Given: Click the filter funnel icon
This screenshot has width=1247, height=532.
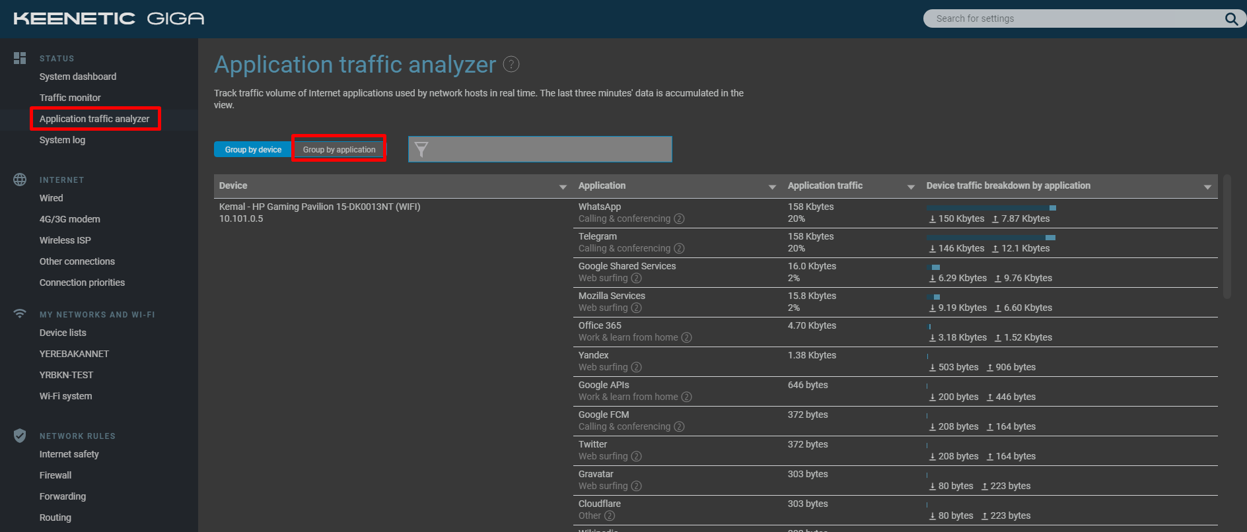Looking at the screenshot, I should click(x=421, y=150).
